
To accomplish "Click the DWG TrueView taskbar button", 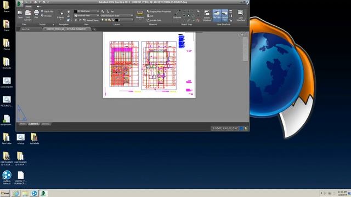I will [43, 193].
